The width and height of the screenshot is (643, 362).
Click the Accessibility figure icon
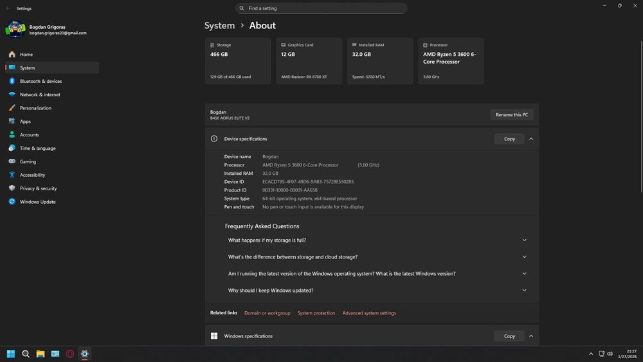click(12, 175)
